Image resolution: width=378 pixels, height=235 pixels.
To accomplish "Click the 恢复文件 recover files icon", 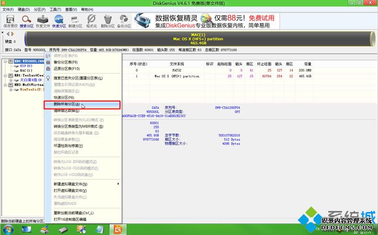I will pyautogui.click(x=43, y=21).
